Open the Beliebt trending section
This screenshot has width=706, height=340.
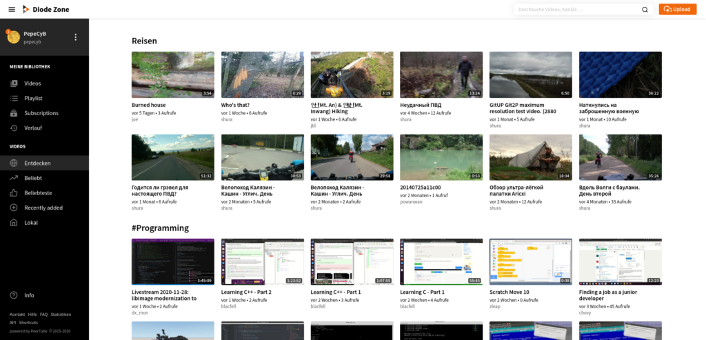[33, 178]
